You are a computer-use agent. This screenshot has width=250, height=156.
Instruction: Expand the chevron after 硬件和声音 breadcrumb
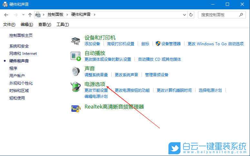click(95, 15)
